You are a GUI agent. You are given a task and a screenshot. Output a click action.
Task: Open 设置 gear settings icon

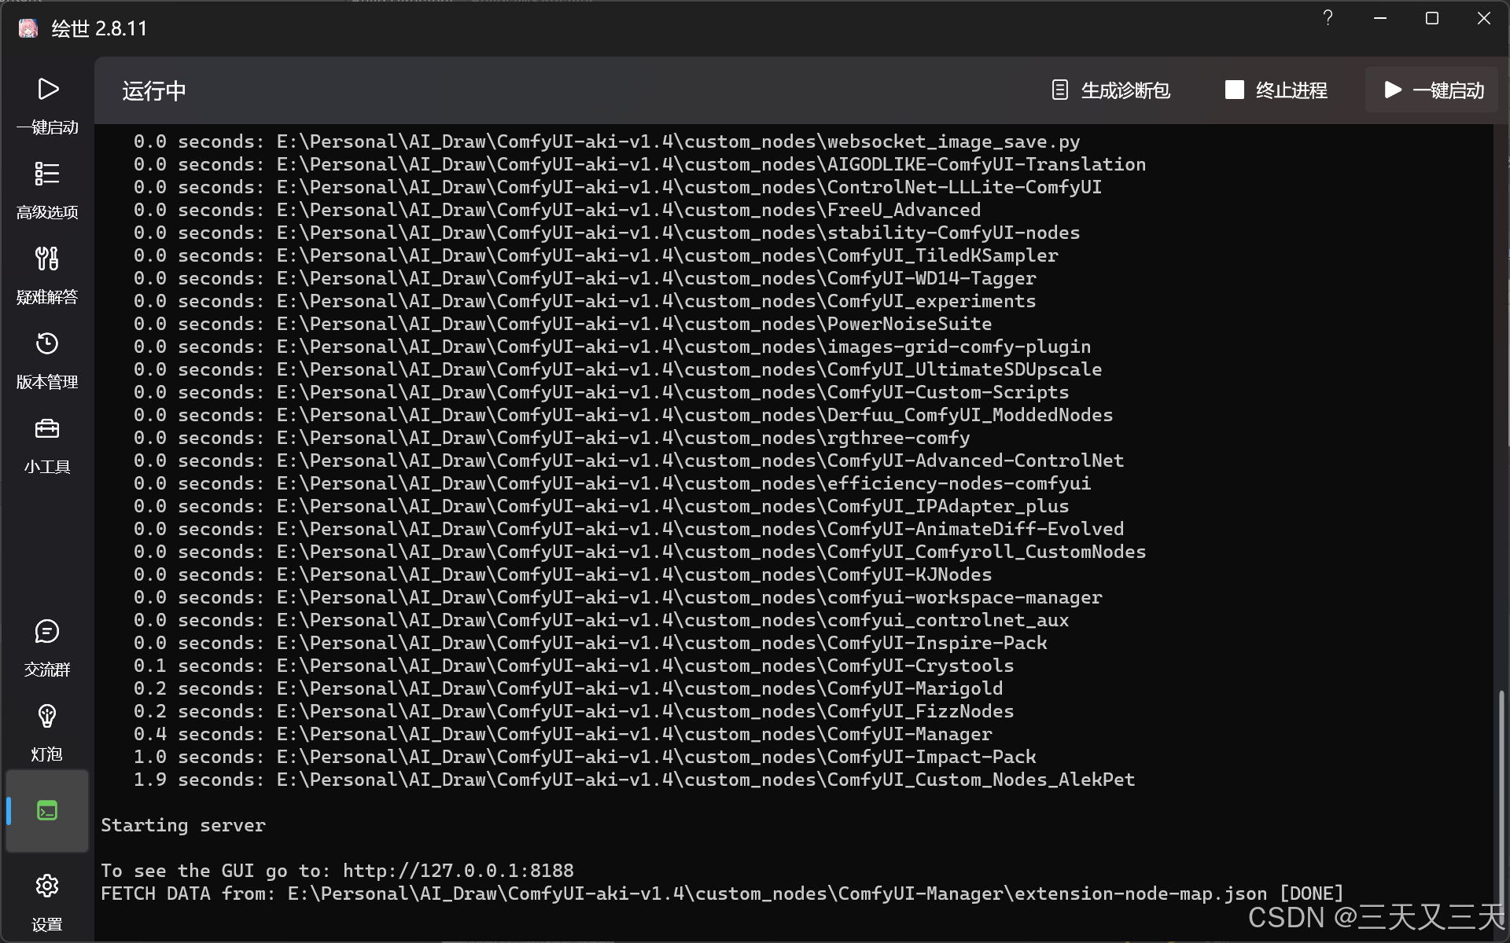47,886
